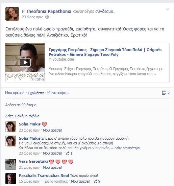Click Σχολιάστε to comment

pyautogui.click(x=36, y=93)
